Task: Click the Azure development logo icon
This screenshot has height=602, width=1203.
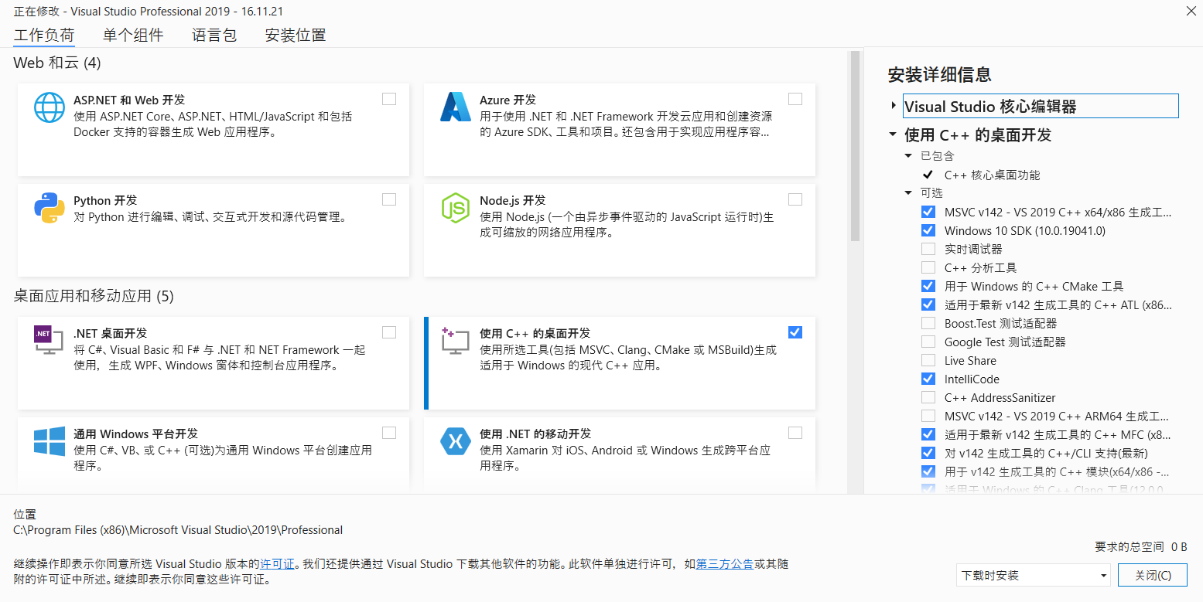Action: 456,107
